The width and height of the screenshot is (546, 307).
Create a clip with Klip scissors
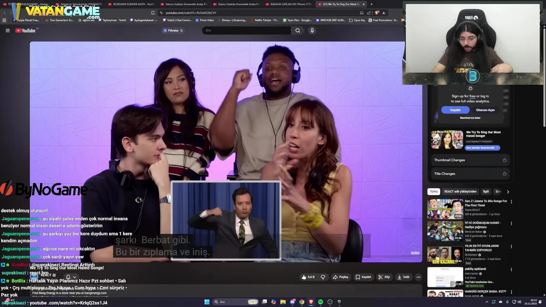coord(384,277)
